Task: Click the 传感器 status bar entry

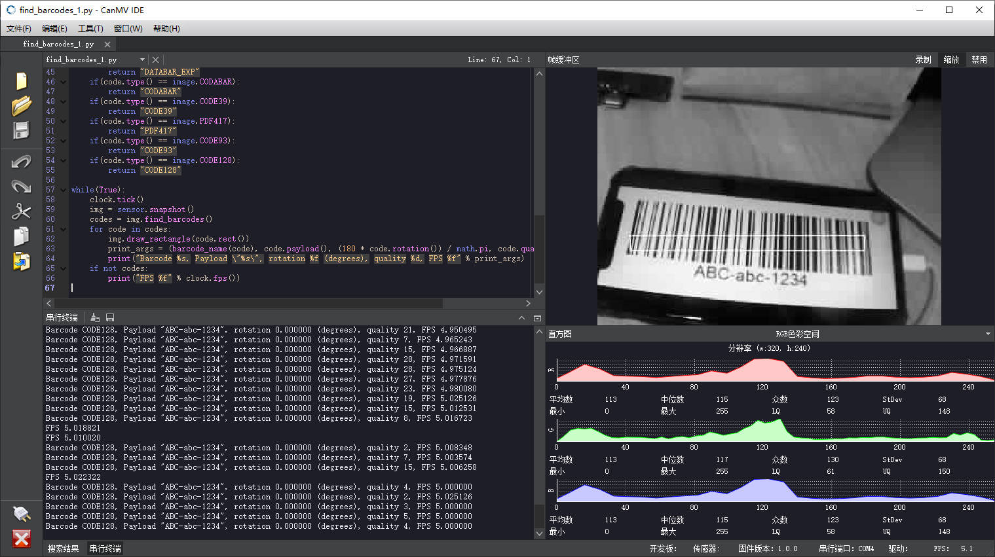Action: click(706, 548)
